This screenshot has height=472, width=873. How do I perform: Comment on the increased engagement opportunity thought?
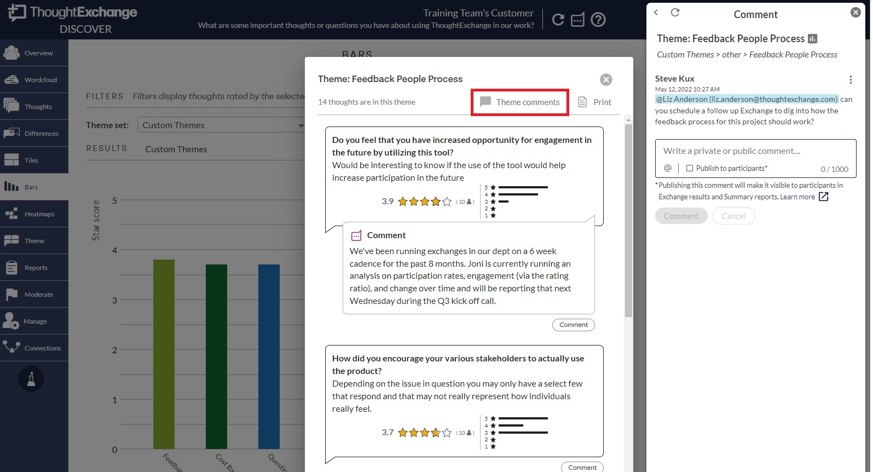click(573, 325)
